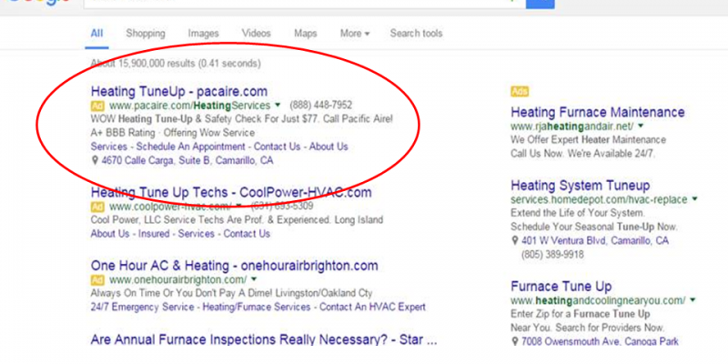Switch to the All results tab
The width and height of the screenshot is (728, 364).
tap(96, 34)
